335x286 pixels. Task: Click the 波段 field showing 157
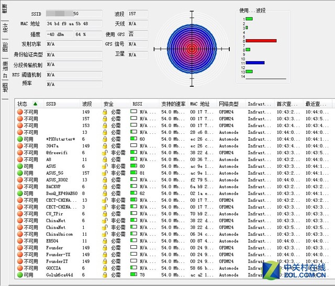click(x=138, y=14)
